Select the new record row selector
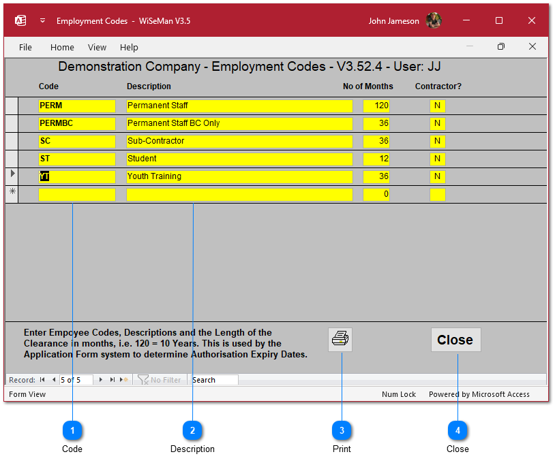This screenshot has height=465, width=555. pyautogui.click(x=12, y=193)
